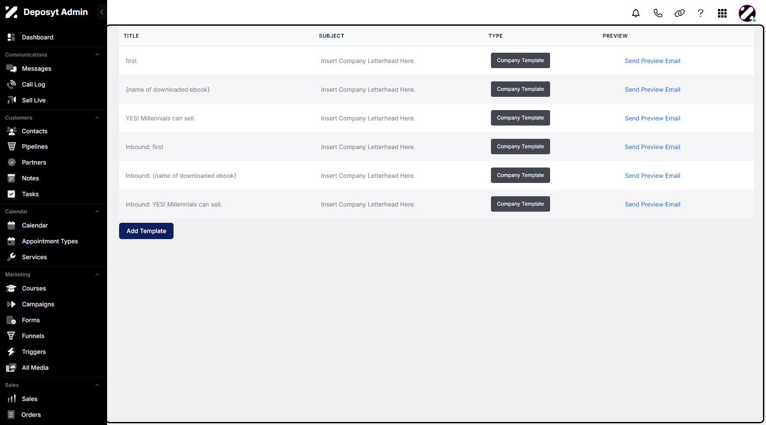
Task: Collapse the Calendar section header
Action: [x=97, y=212]
